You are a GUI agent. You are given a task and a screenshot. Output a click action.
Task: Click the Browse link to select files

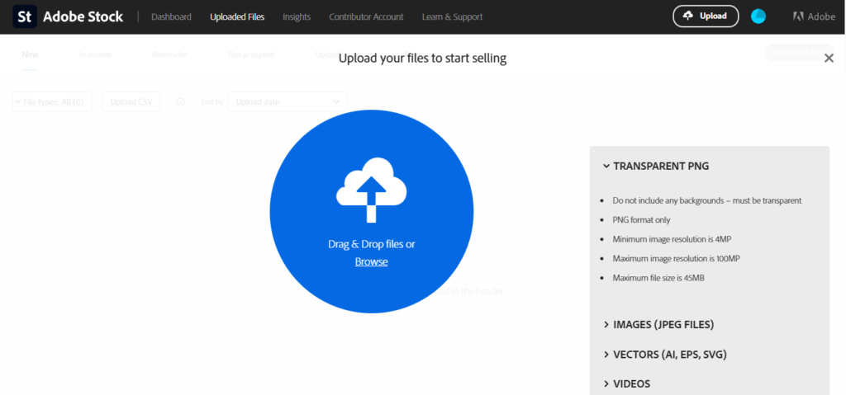pyautogui.click(x=371, y=261)
